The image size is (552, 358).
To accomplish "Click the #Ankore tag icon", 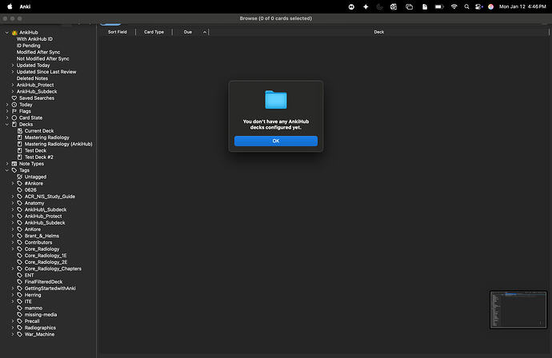I will pyautogui.click(x=20, y=183).
